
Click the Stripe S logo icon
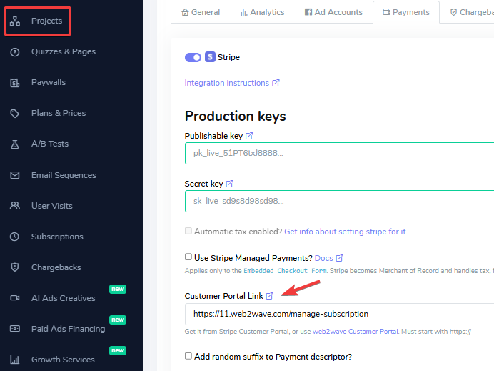click(x=210, y=57)
